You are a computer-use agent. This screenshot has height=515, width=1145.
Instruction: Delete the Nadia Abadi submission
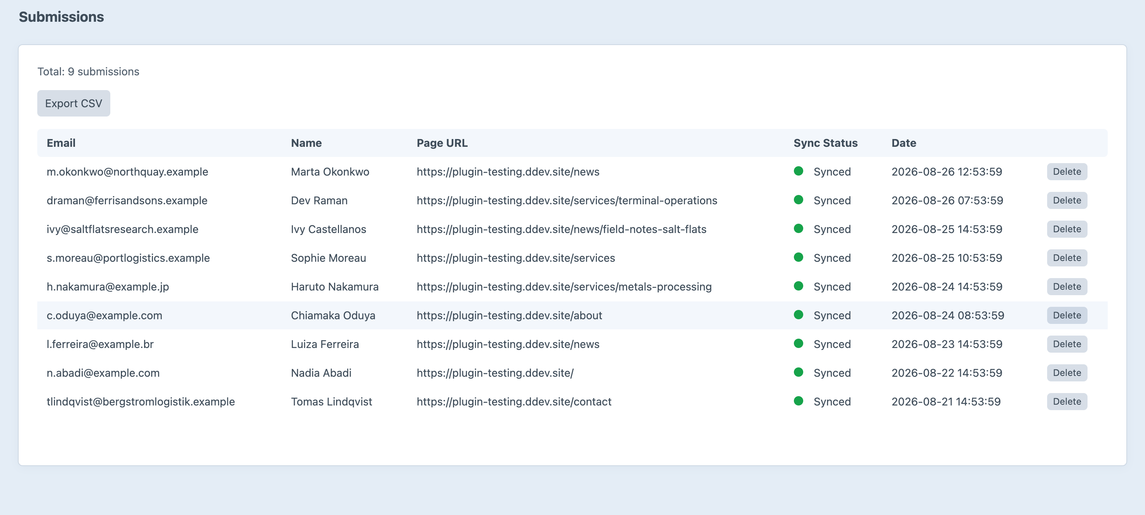tap(1067, 373)
